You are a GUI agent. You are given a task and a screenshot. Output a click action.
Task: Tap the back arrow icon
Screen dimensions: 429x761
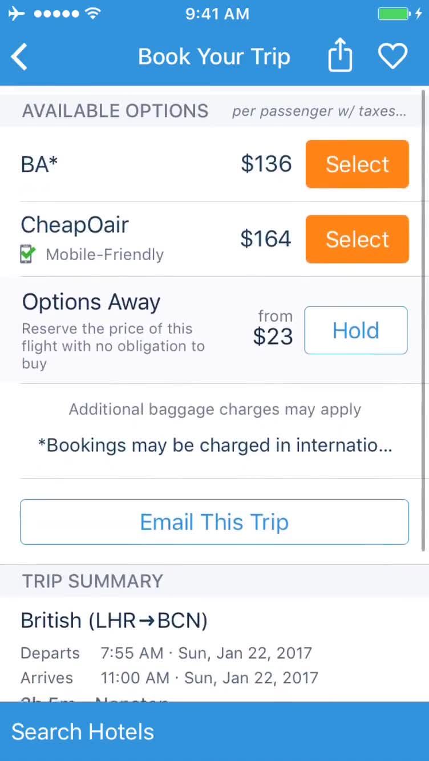[19, 57]
